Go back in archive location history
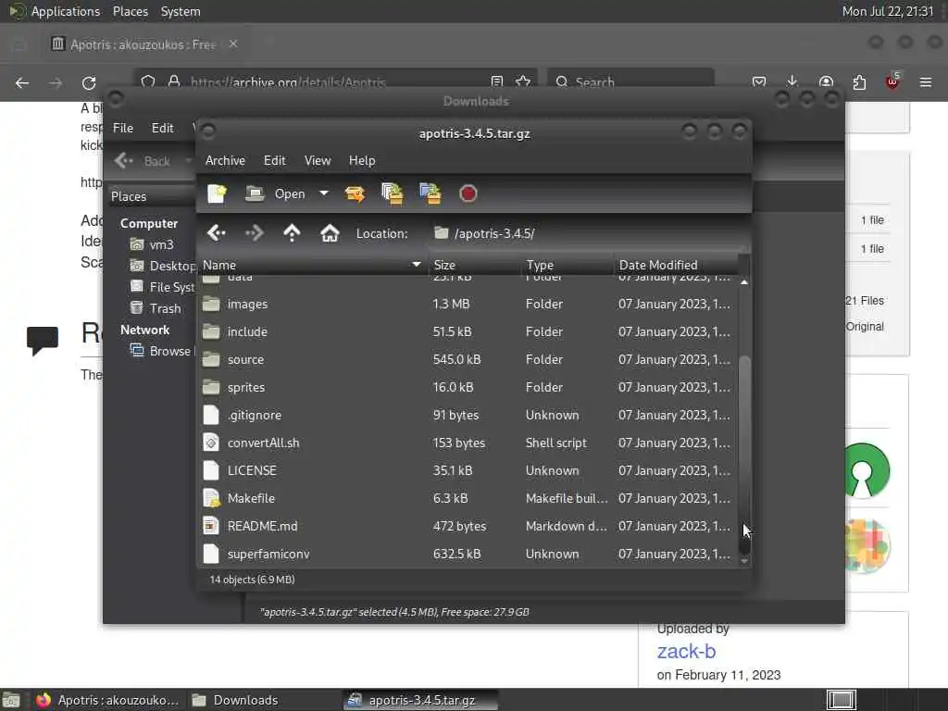Screen dimensions: 948x711 point(217,232)
